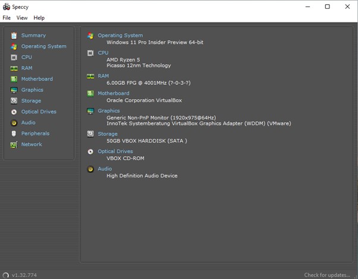Click the Network card icon in sidebar

click(x=14, y=144)
